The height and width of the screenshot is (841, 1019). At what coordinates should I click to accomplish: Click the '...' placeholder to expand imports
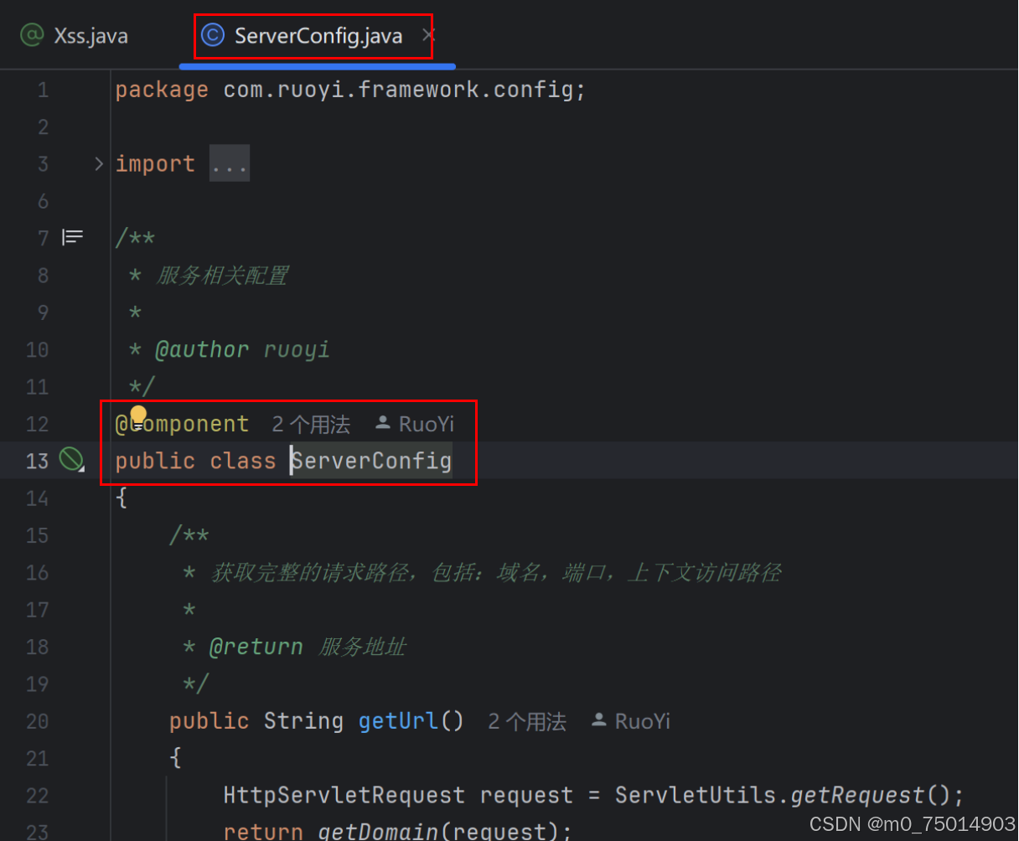(x=229, y=163)
